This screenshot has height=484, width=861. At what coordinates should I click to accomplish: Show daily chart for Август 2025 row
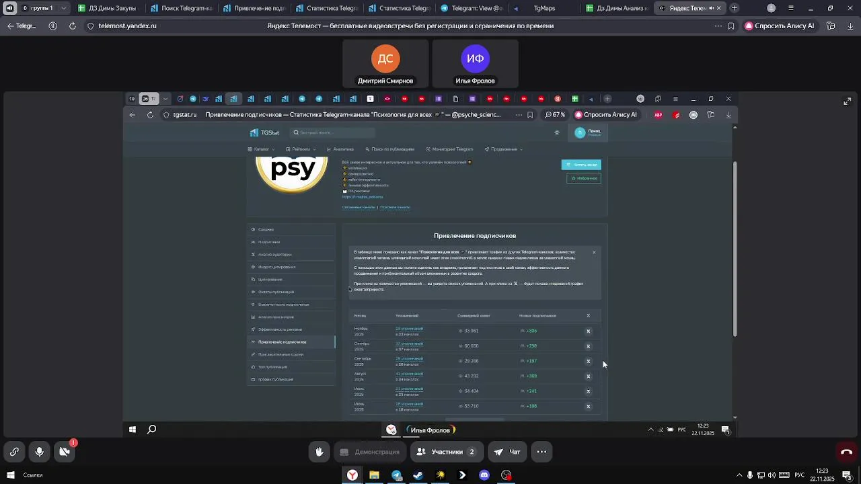pyautogui.click(x=588, y=376)
